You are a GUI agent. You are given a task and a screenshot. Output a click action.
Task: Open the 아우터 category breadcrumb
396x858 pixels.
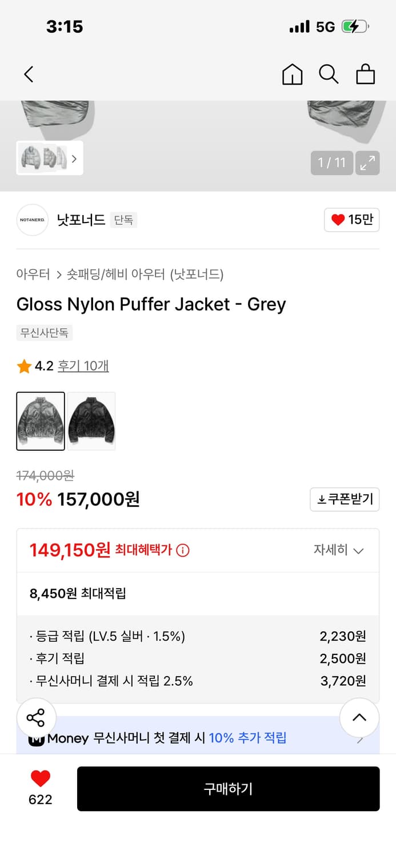[x=33, y=275]
